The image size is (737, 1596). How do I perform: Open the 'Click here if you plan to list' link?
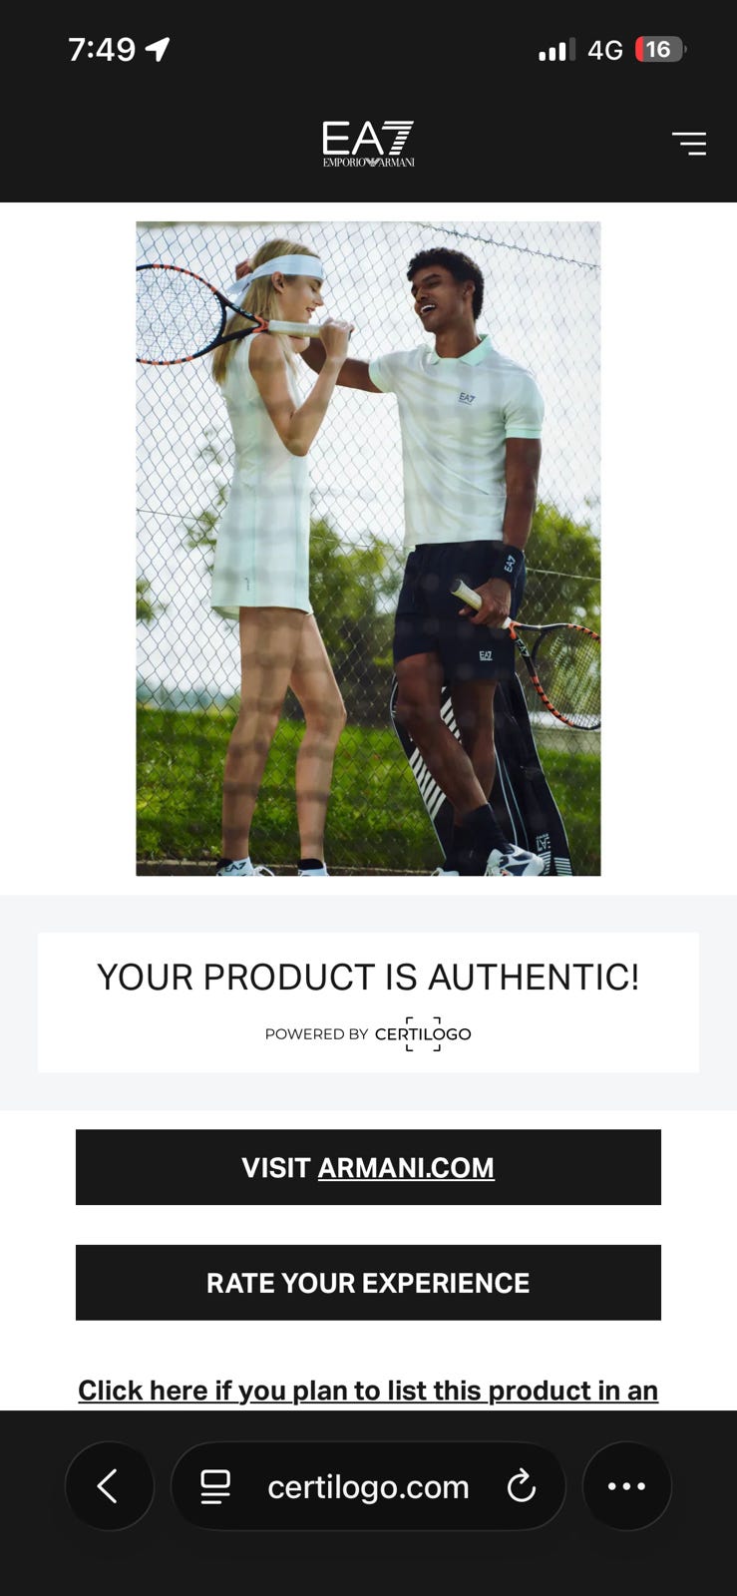pyautogui.click(x=368, y=1391)
